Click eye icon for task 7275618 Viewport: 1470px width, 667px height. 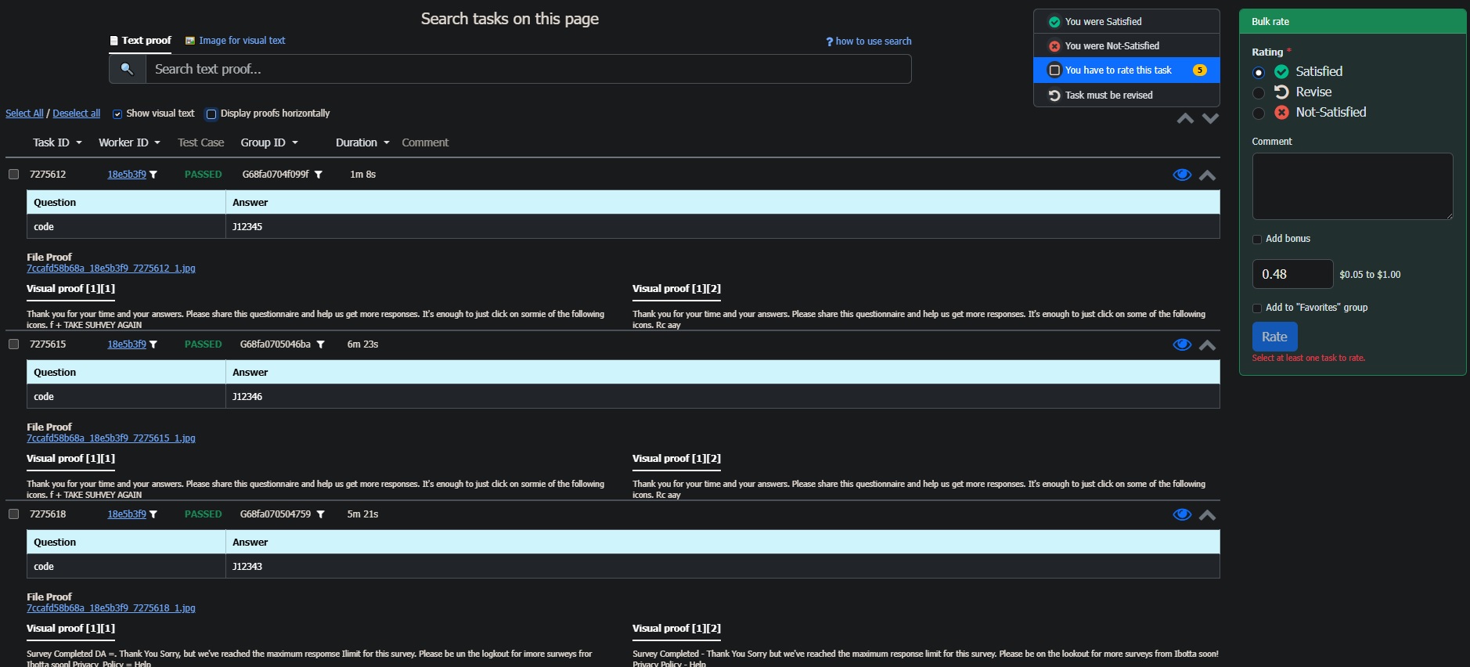1181,514
